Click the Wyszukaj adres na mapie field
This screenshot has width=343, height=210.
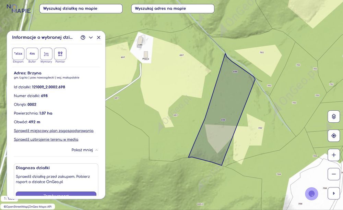pos(173,9)
